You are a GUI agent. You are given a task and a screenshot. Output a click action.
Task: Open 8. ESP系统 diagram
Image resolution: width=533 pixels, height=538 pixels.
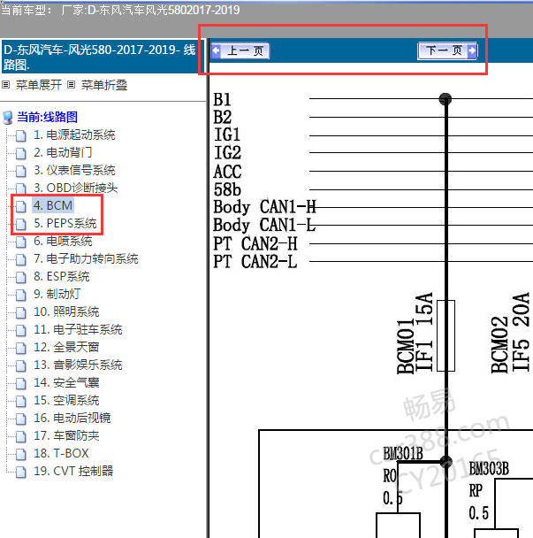coord(62,277)
